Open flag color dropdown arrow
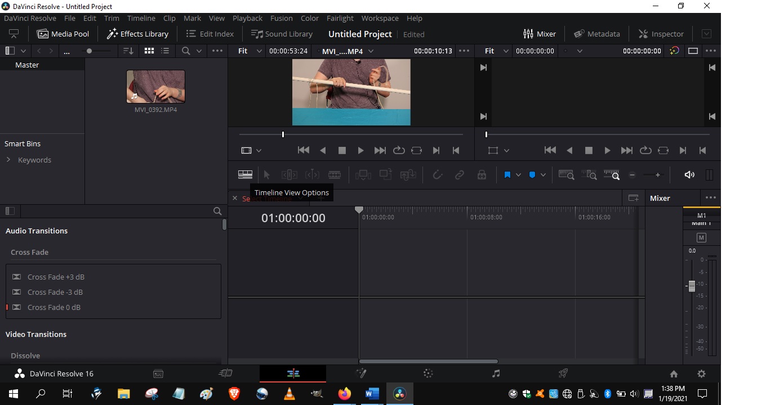This screenshot has height=405, width=766. coord(518,175)
